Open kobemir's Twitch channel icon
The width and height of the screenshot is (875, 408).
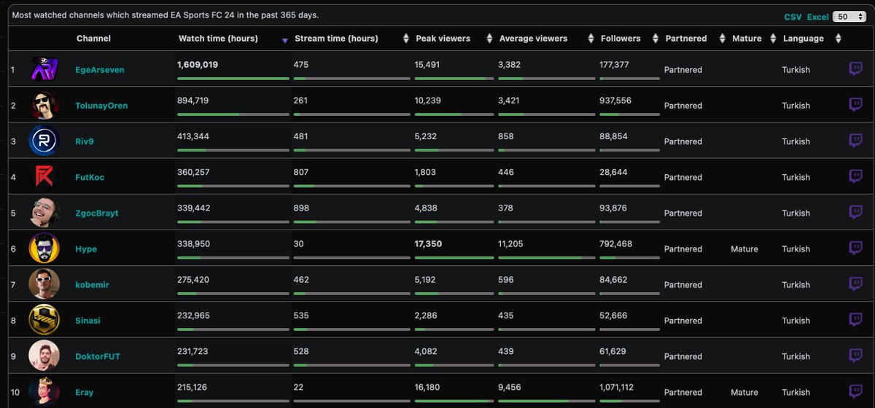click(856, 284)
